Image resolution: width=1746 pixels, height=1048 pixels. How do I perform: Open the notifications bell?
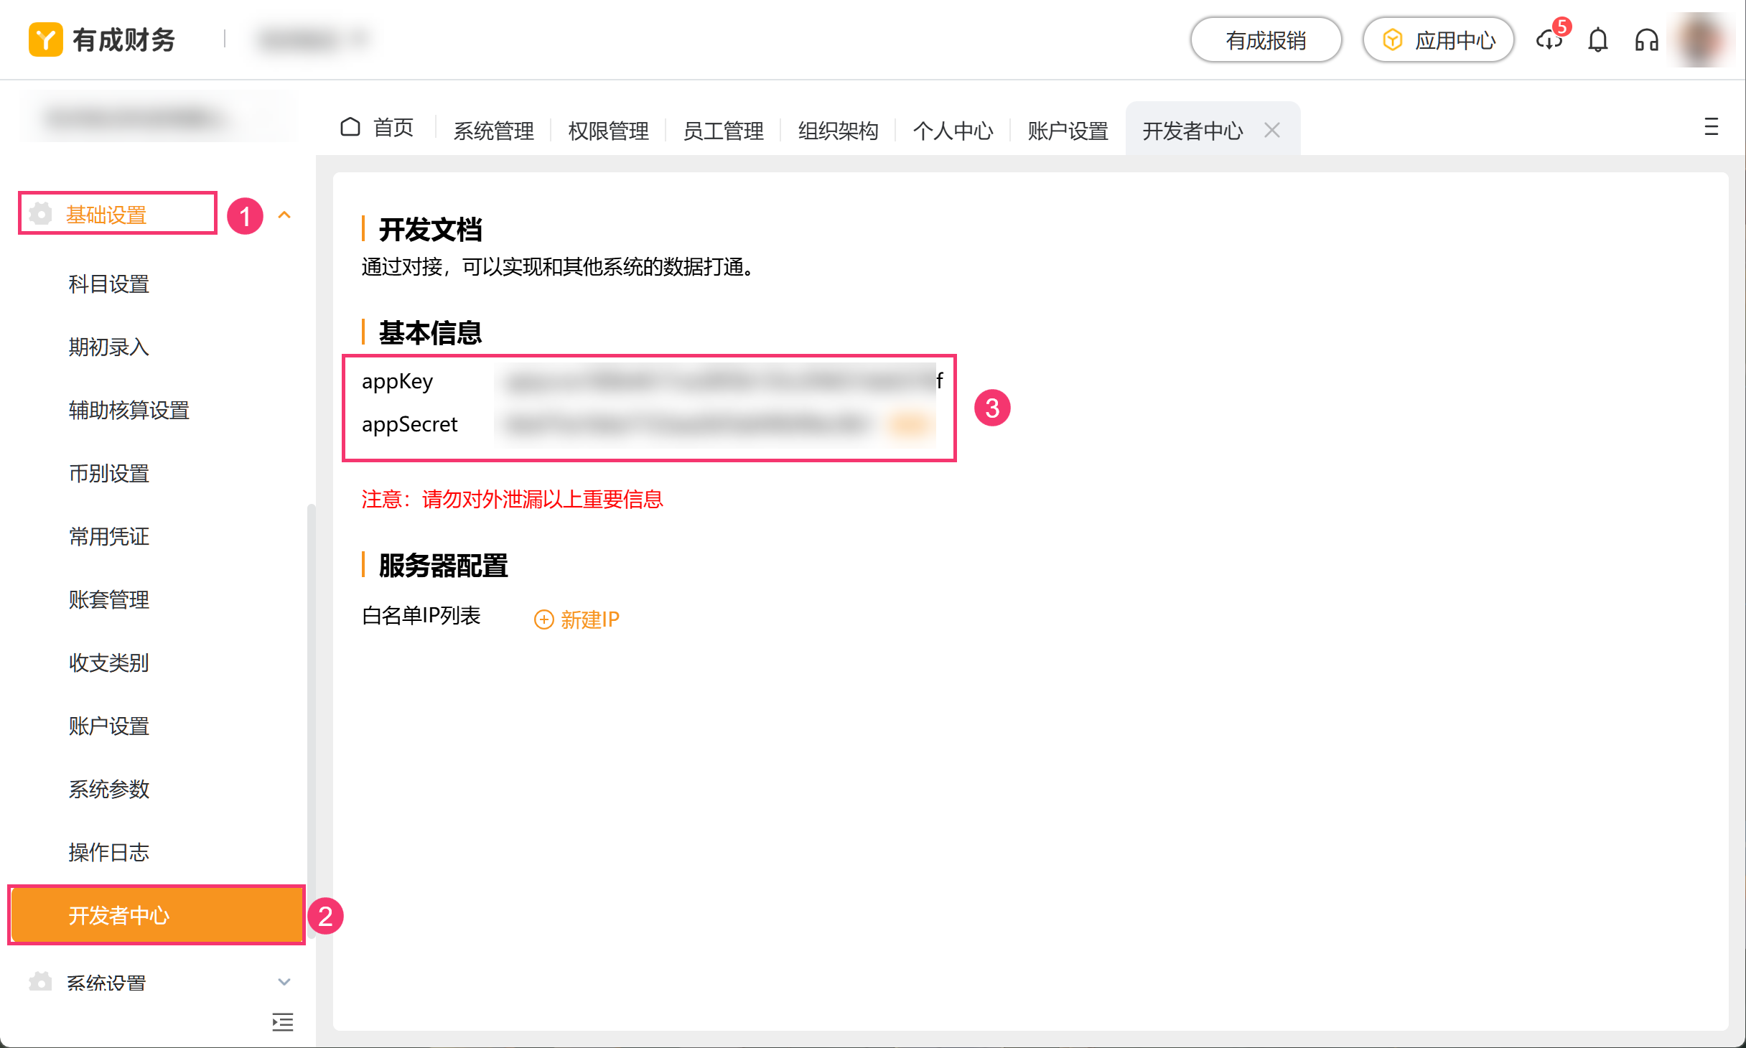1597,40
